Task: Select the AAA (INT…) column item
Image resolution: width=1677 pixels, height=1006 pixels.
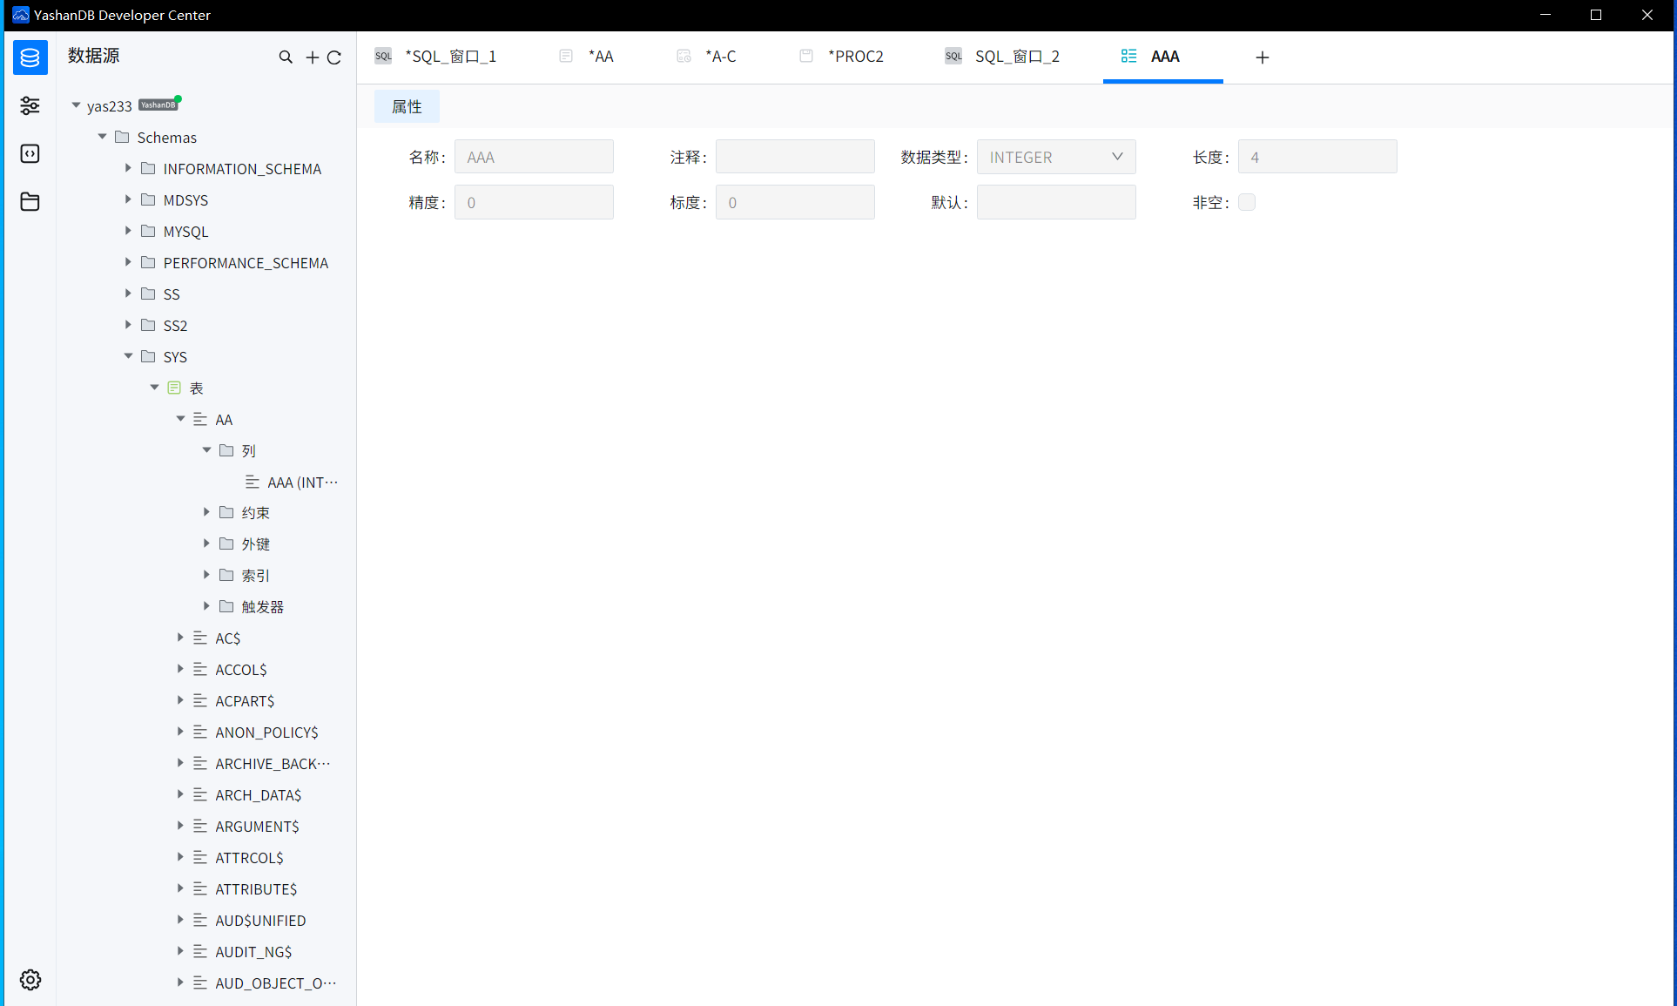Action: [x=301, y=482]
